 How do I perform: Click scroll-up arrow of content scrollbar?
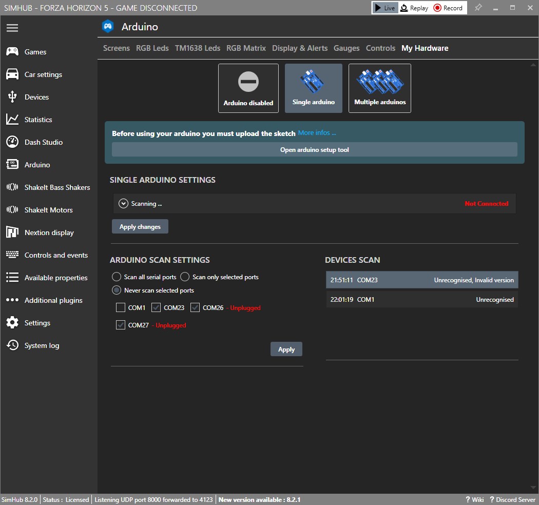pyautogui.click(x=533, y=65)
